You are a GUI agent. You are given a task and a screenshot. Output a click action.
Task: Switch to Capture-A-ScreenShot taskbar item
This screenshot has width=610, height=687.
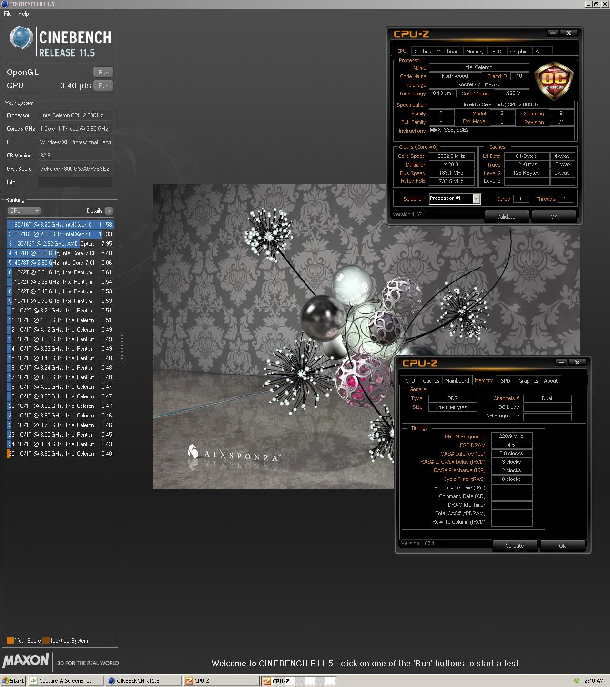(66, 681)
